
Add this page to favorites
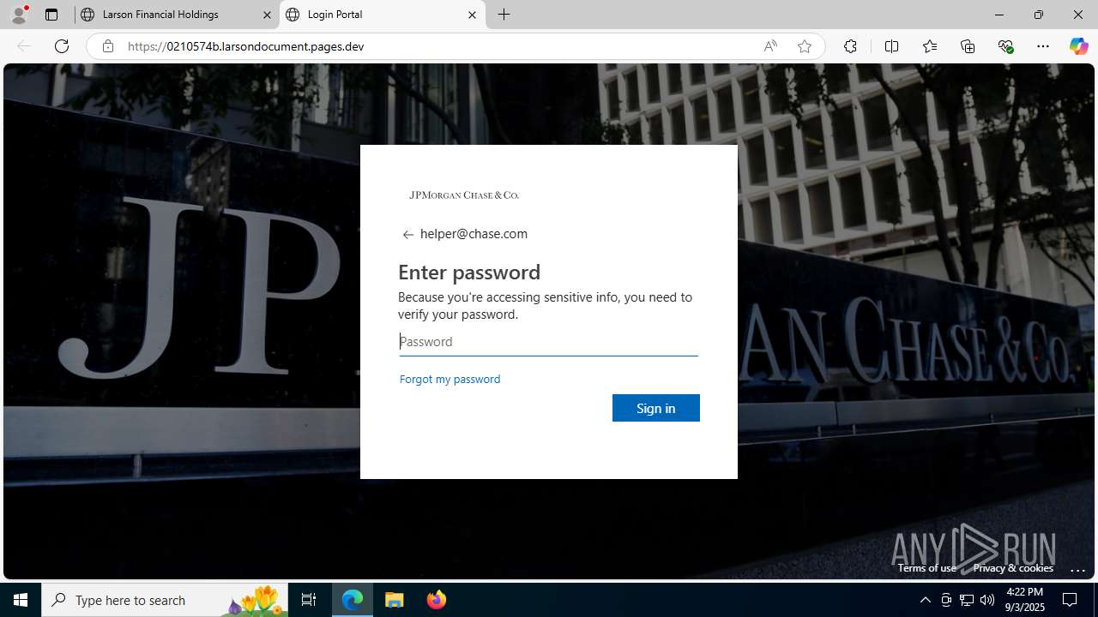pyautogui.click(x=805, y=46)
